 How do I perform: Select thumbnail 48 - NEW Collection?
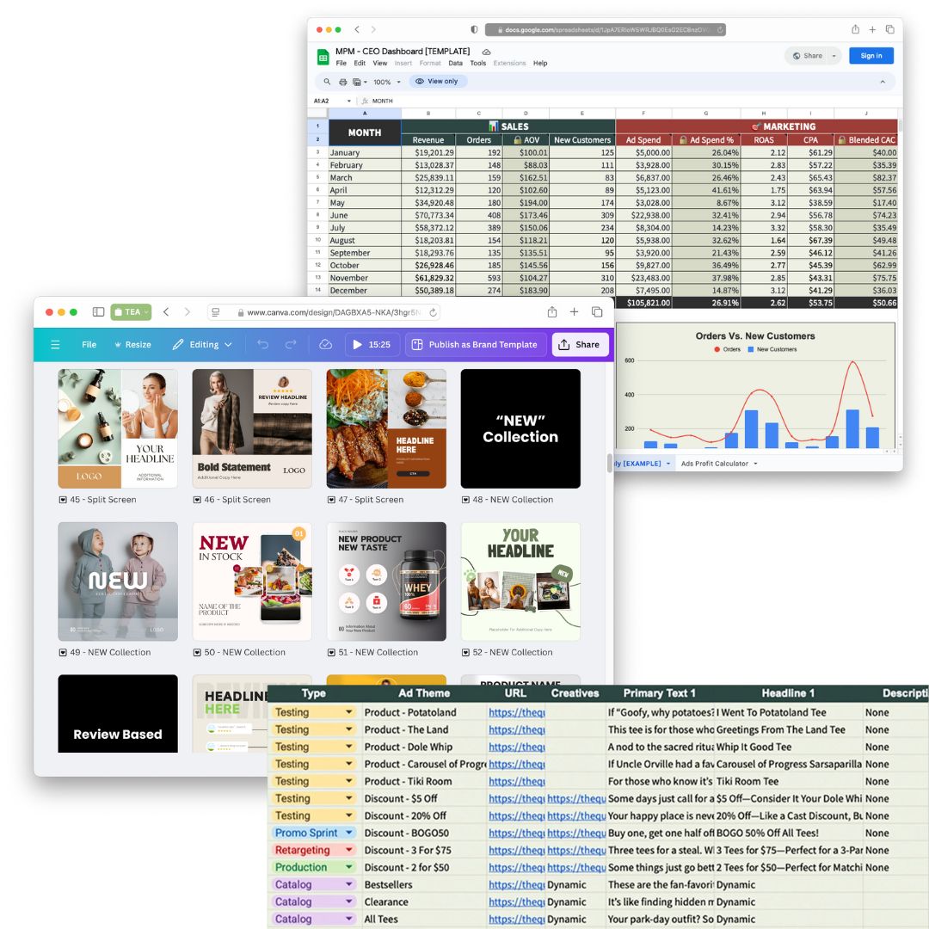coord(520,429)
